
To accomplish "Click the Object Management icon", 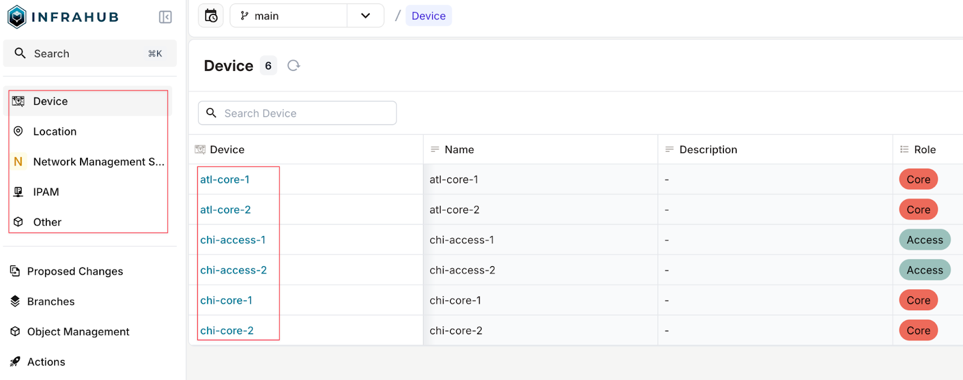I will 15,331.
